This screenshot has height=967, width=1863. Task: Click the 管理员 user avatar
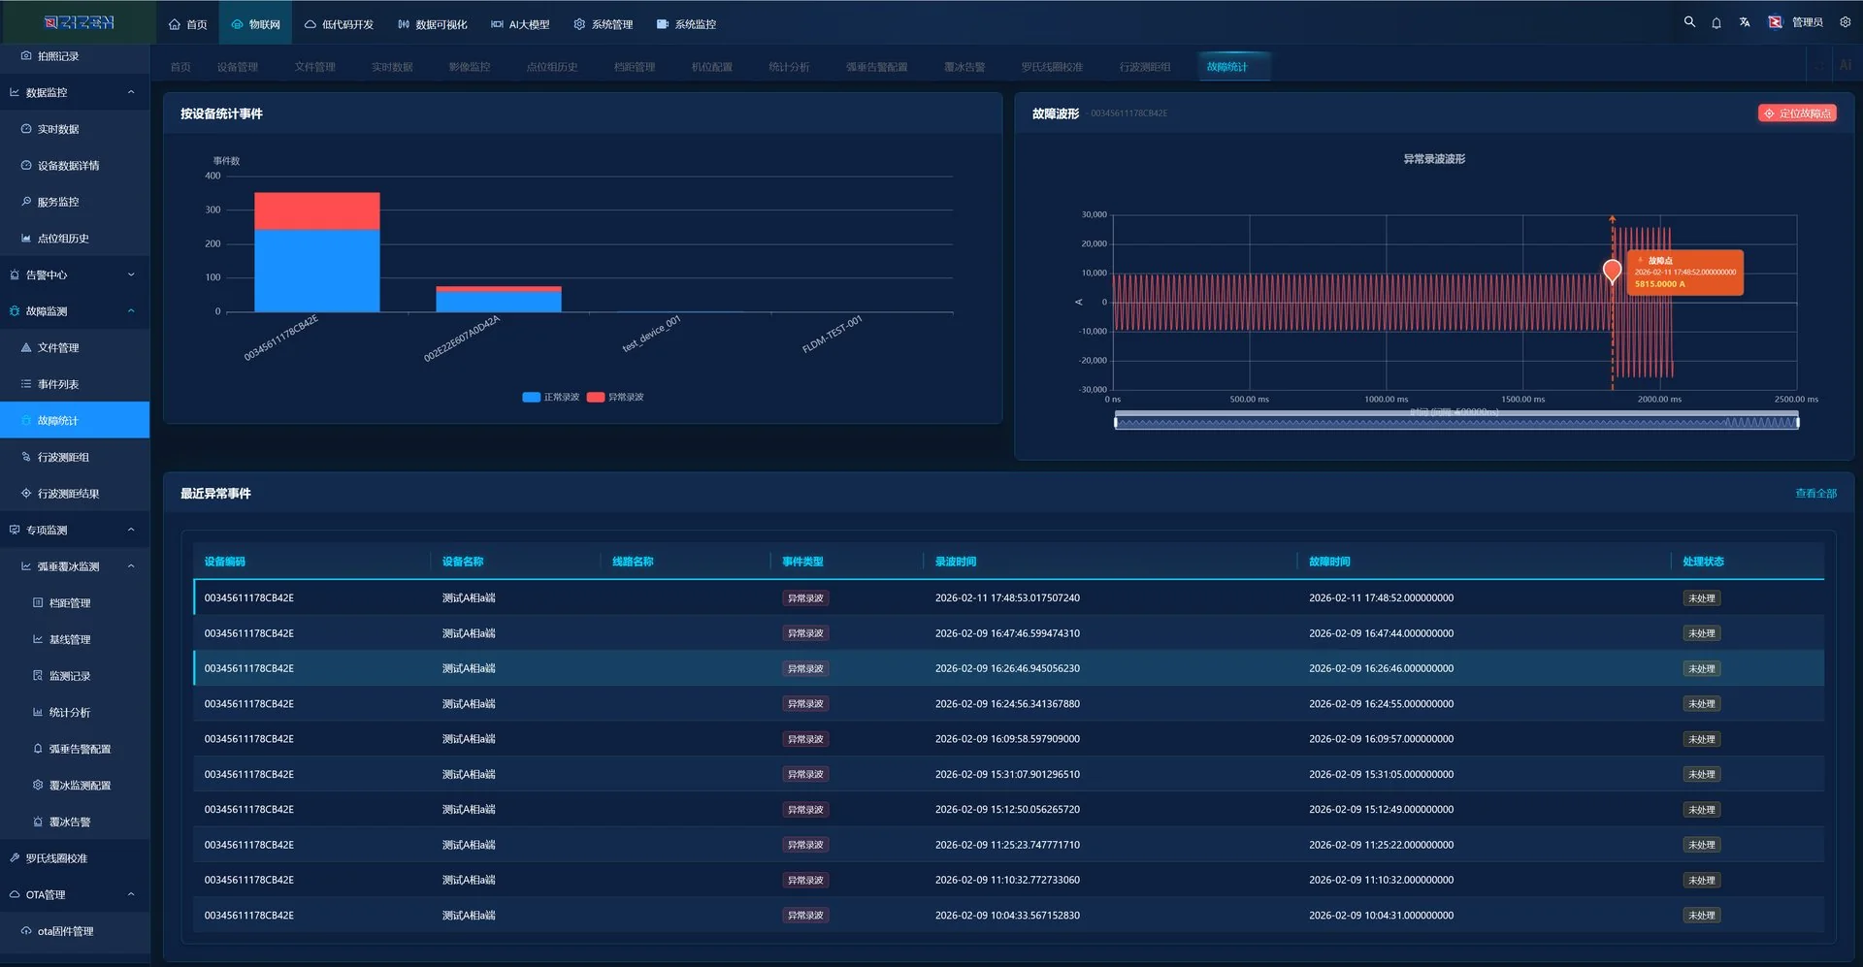click(1775, 22)
